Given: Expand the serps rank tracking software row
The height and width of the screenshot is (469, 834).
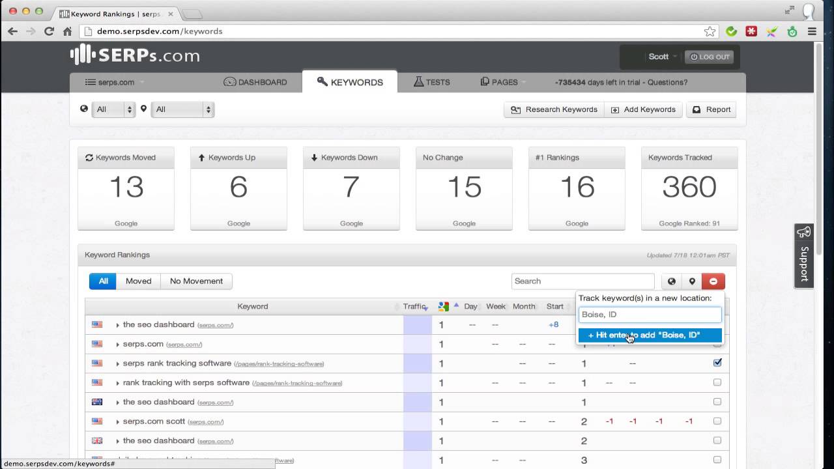Looking at the screenshot, I should tap(117, 363).
